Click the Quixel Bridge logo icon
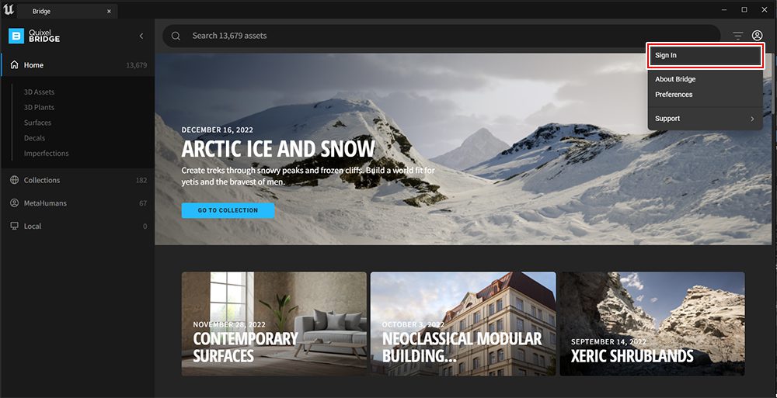777x398 pixels. [16, 36]
